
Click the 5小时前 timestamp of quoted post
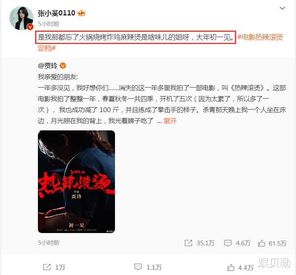(49, 242)
